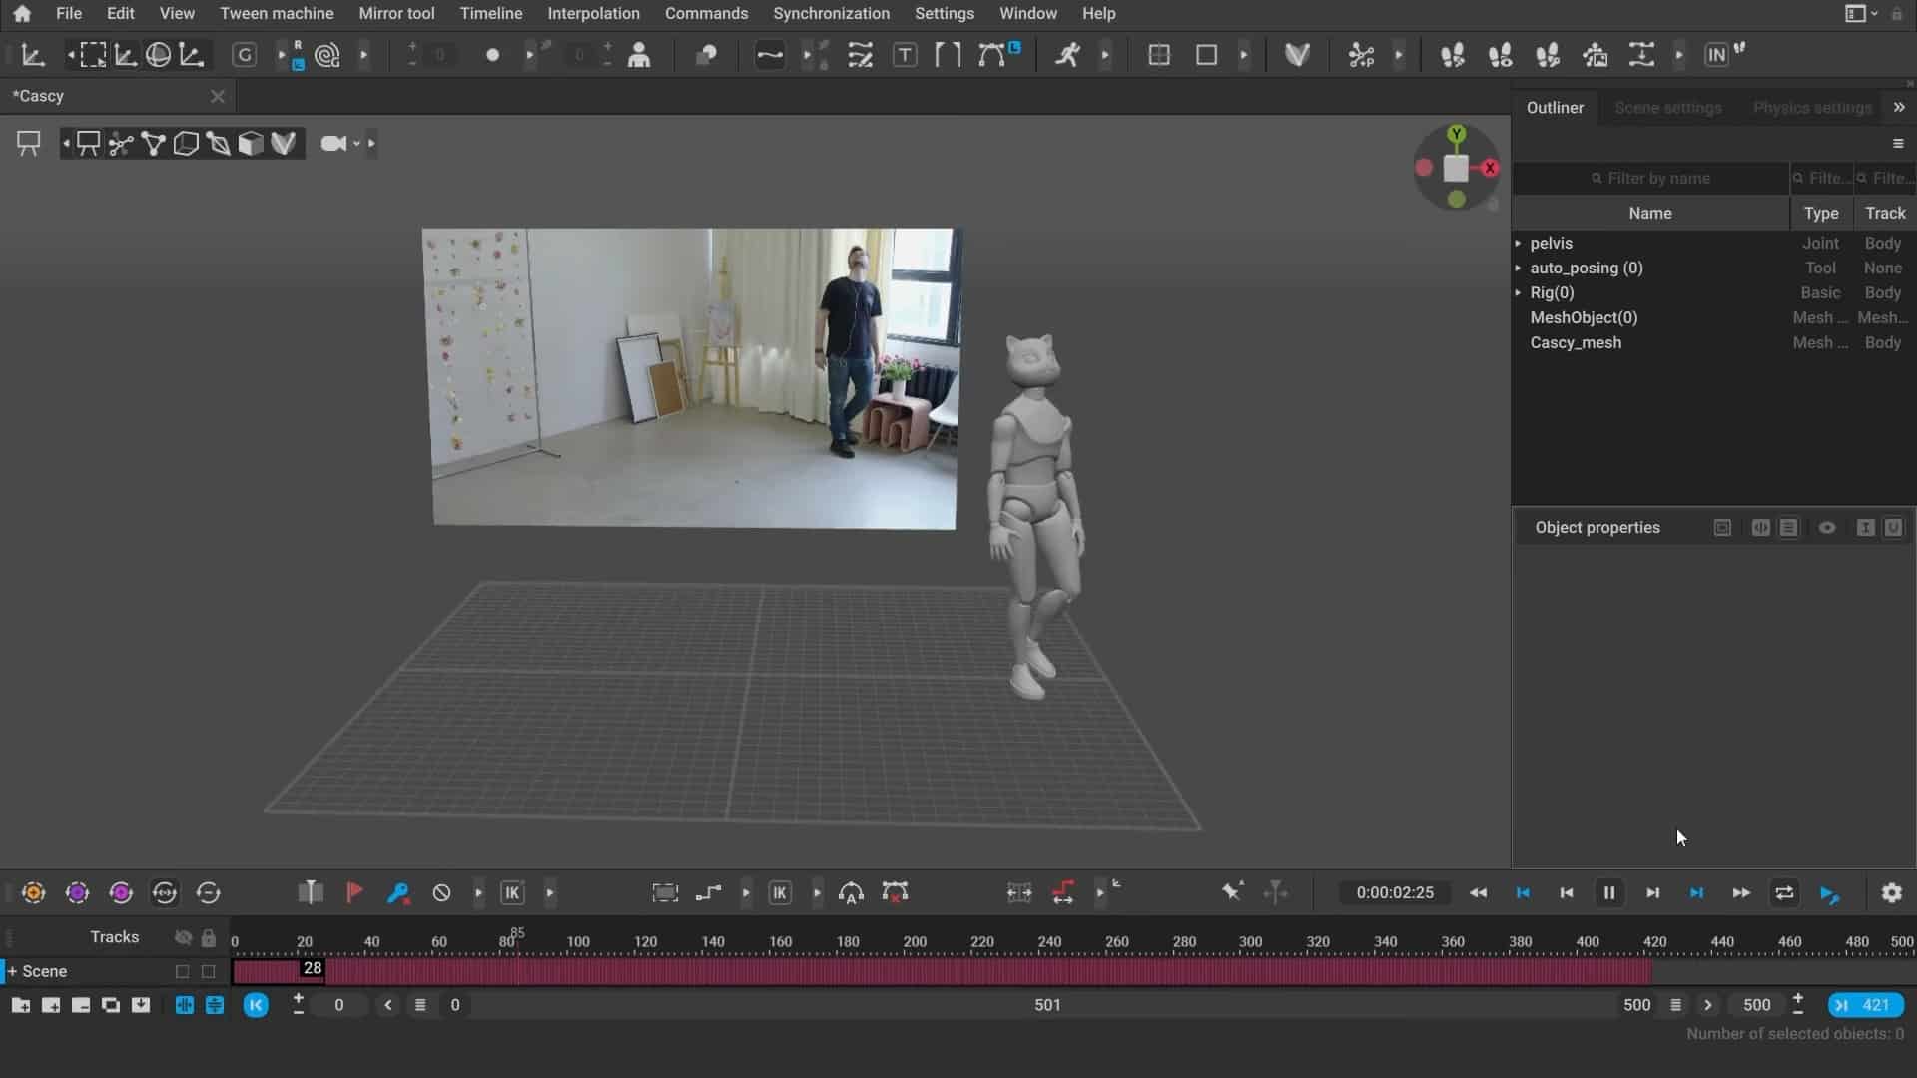Toggle track visibility with the eye icon
Viewport: 1917px width, 1078px height.
182,937
